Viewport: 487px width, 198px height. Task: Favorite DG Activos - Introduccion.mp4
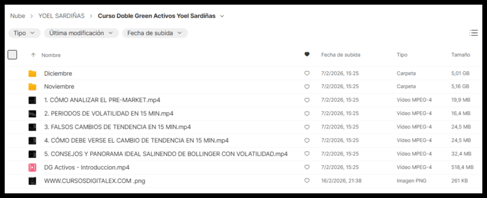pyautogui.click(x=307, y=167)
